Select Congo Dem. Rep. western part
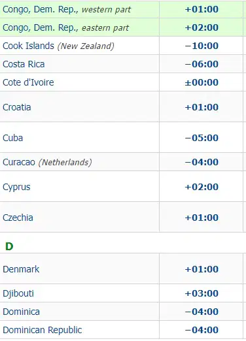The image size is (246, 341). pos(67,9)
